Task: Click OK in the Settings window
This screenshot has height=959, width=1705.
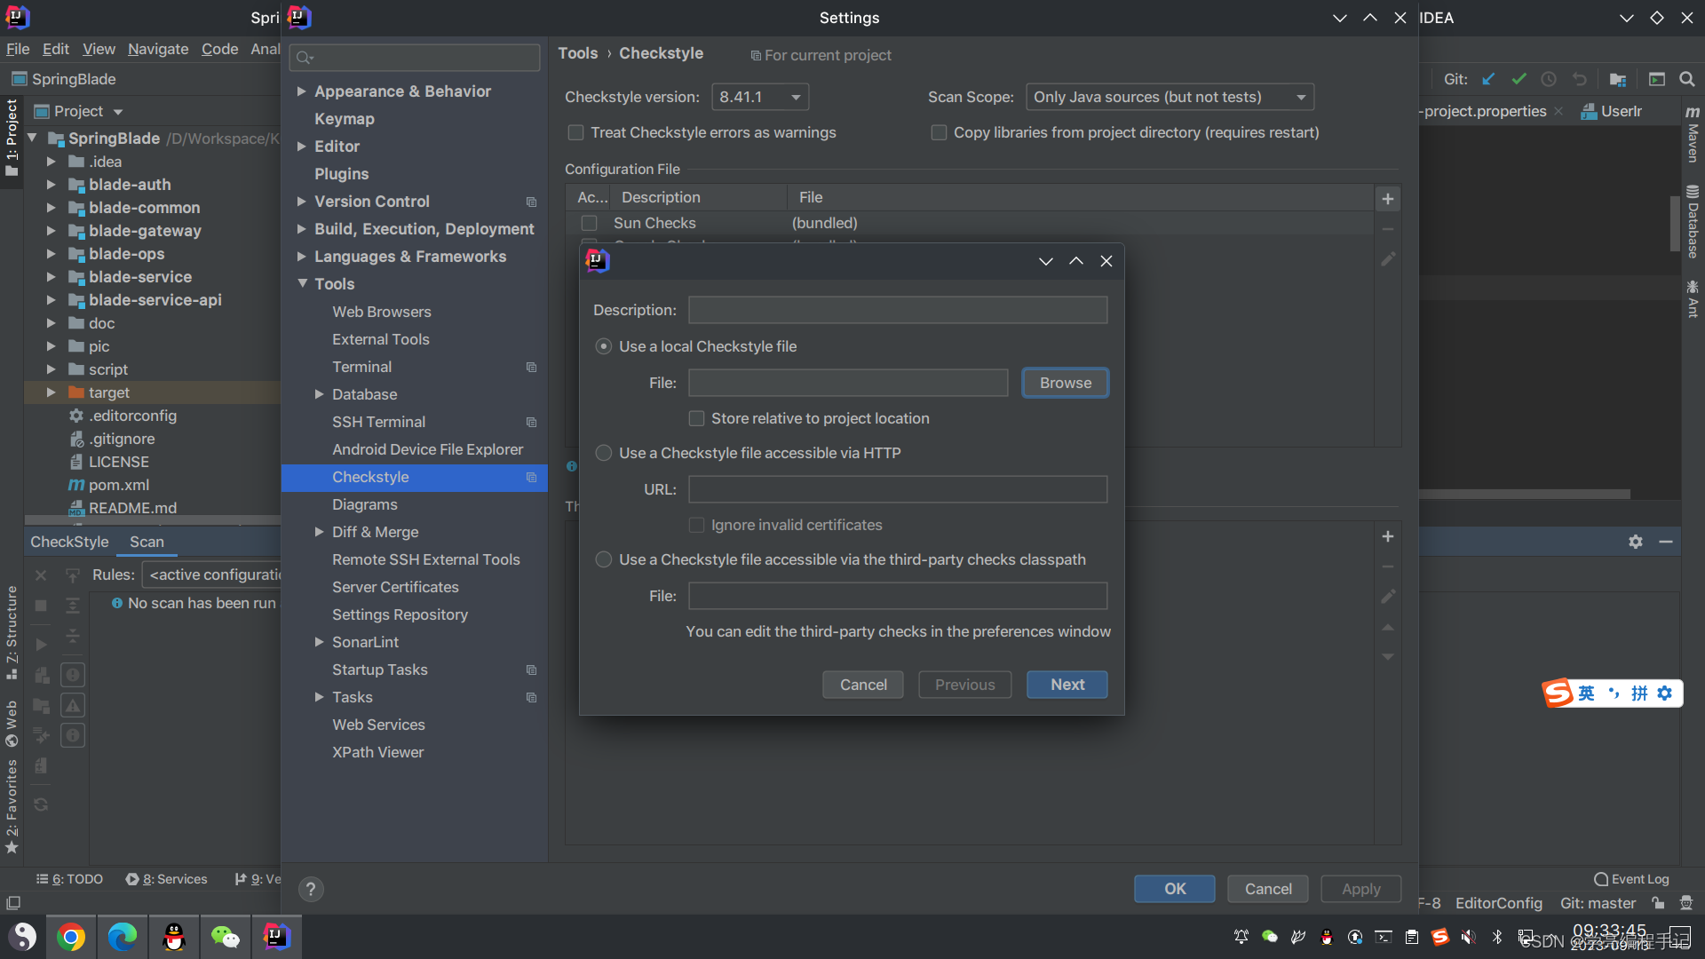Action: (1175, 889)
